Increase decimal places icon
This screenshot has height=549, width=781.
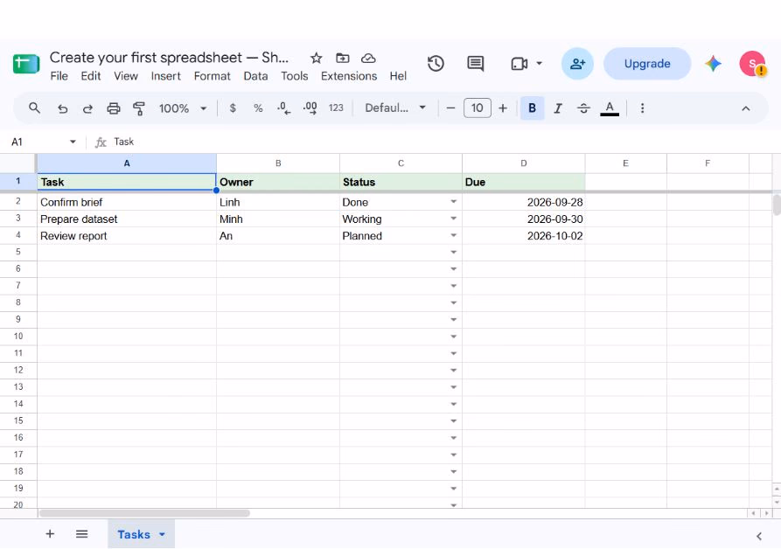point(310,108)
